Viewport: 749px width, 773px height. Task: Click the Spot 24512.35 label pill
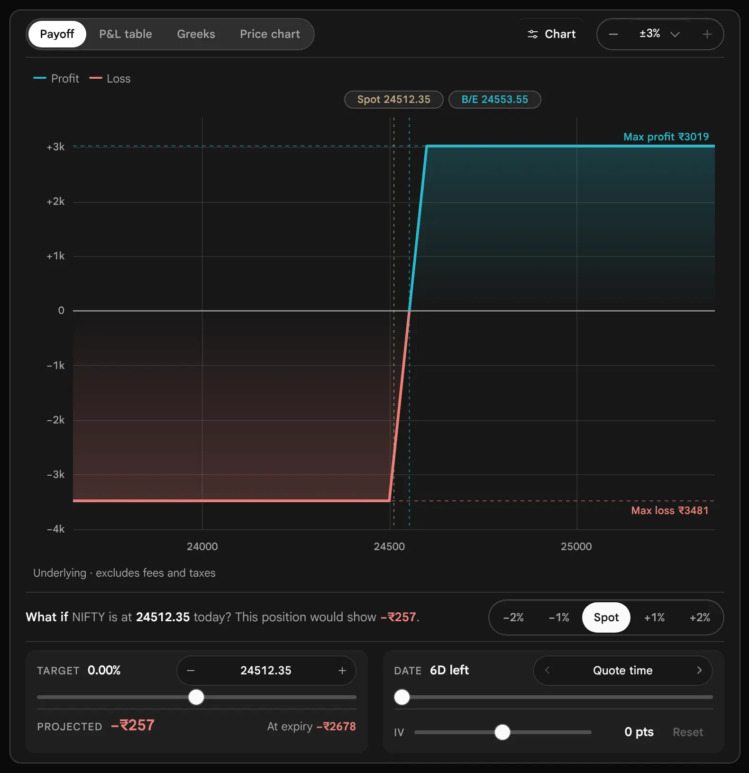[393, 100]
